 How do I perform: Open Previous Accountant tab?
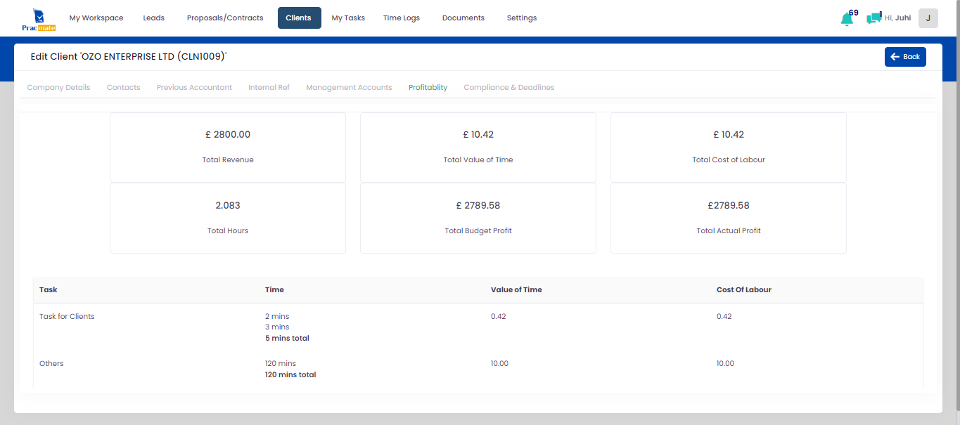(x=194, y=88)
